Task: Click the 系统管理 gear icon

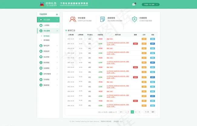Action: [41, 80]
